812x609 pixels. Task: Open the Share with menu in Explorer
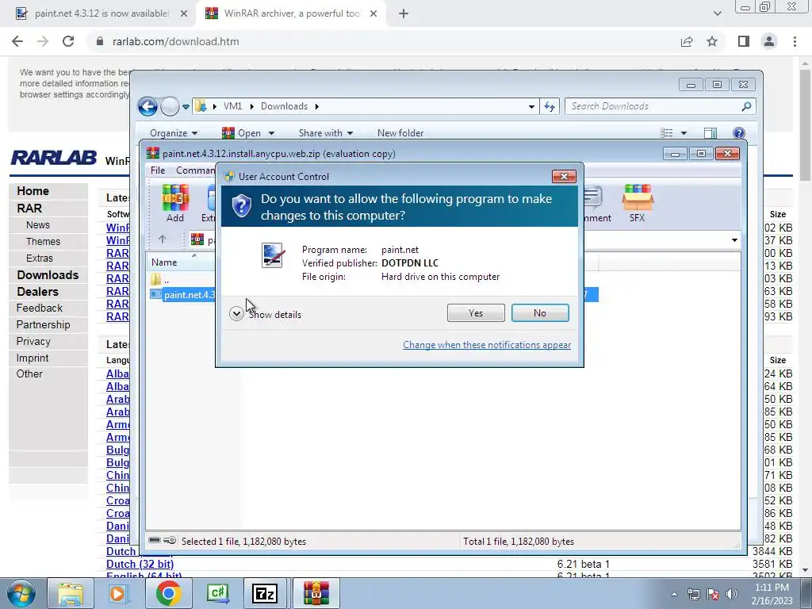pyautogui.click(x=326, y=133)
